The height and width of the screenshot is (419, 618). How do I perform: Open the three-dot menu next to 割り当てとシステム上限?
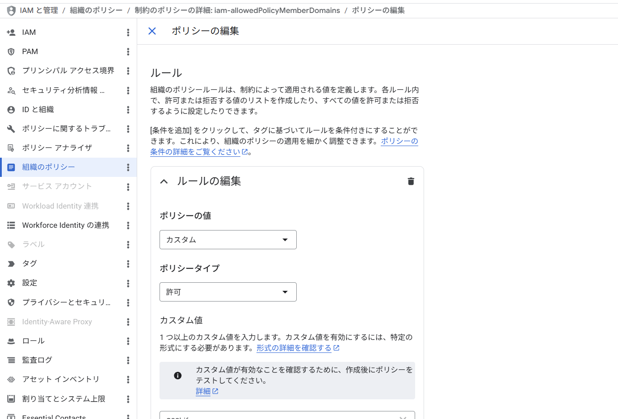[x=128, y=399]
